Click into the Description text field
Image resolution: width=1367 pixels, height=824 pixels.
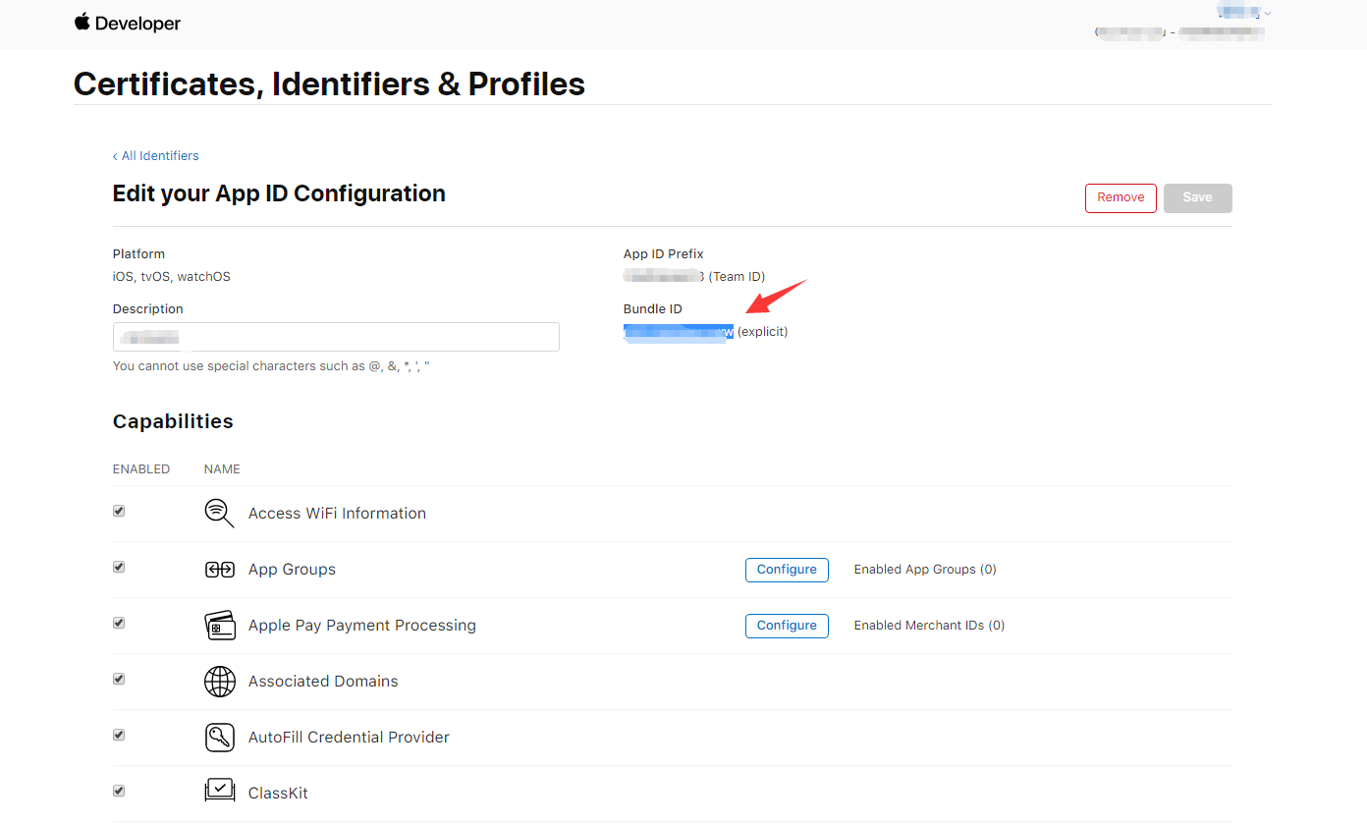click(336, 337)
